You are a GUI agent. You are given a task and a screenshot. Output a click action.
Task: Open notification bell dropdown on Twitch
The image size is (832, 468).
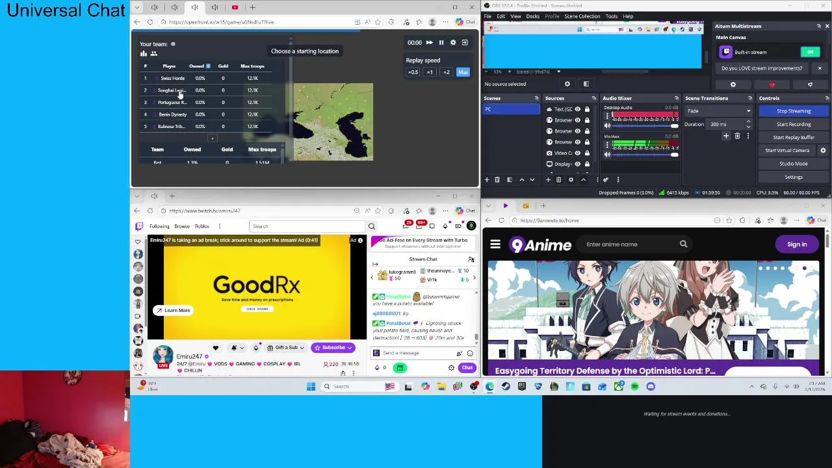click(237, 348)
